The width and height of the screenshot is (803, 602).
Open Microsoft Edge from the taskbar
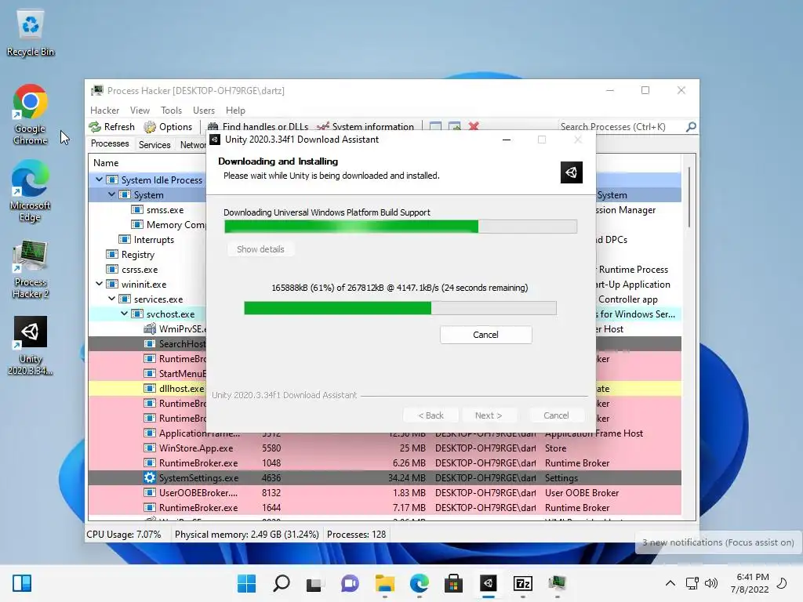point(420,583)
